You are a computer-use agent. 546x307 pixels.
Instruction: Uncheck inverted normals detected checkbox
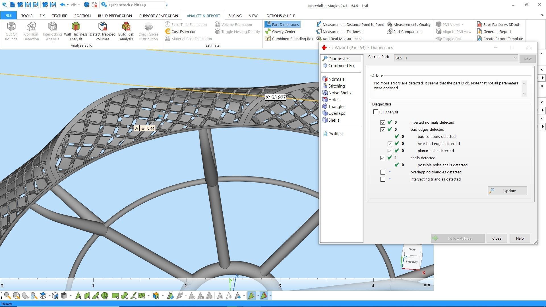(383, 123)
